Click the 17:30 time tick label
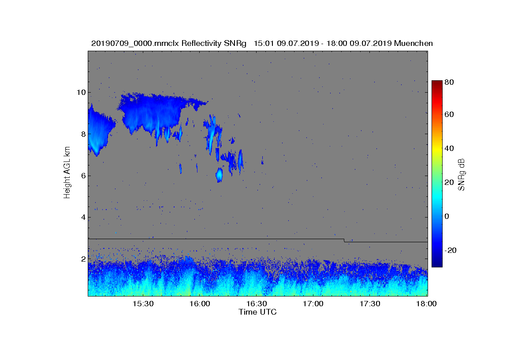 tap(370, 304)
